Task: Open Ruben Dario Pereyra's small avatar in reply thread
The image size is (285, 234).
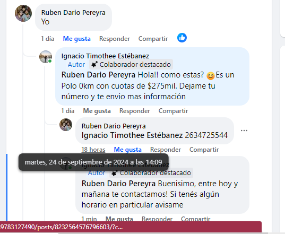Action: pyautogui.click(x=66, y=125)
